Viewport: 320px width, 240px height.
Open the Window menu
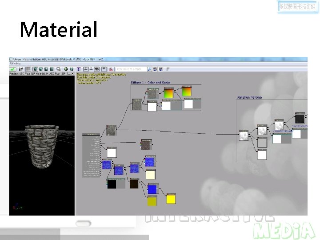pyautogui.click(x=15, y=64)
